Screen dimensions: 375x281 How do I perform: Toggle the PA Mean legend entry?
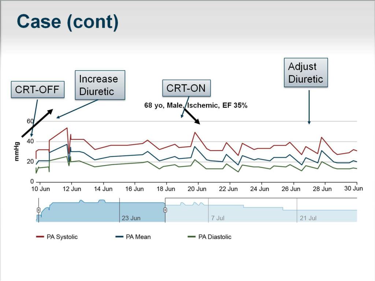133,237
